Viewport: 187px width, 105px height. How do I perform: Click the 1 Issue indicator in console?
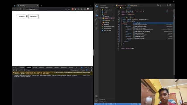tap(85, 70)
